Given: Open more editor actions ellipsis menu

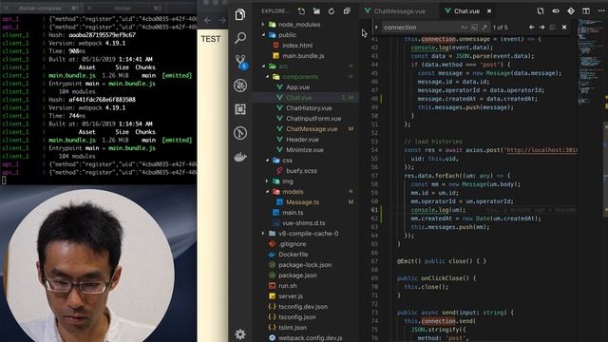Looking at the screenshot, I should point(601,11).
